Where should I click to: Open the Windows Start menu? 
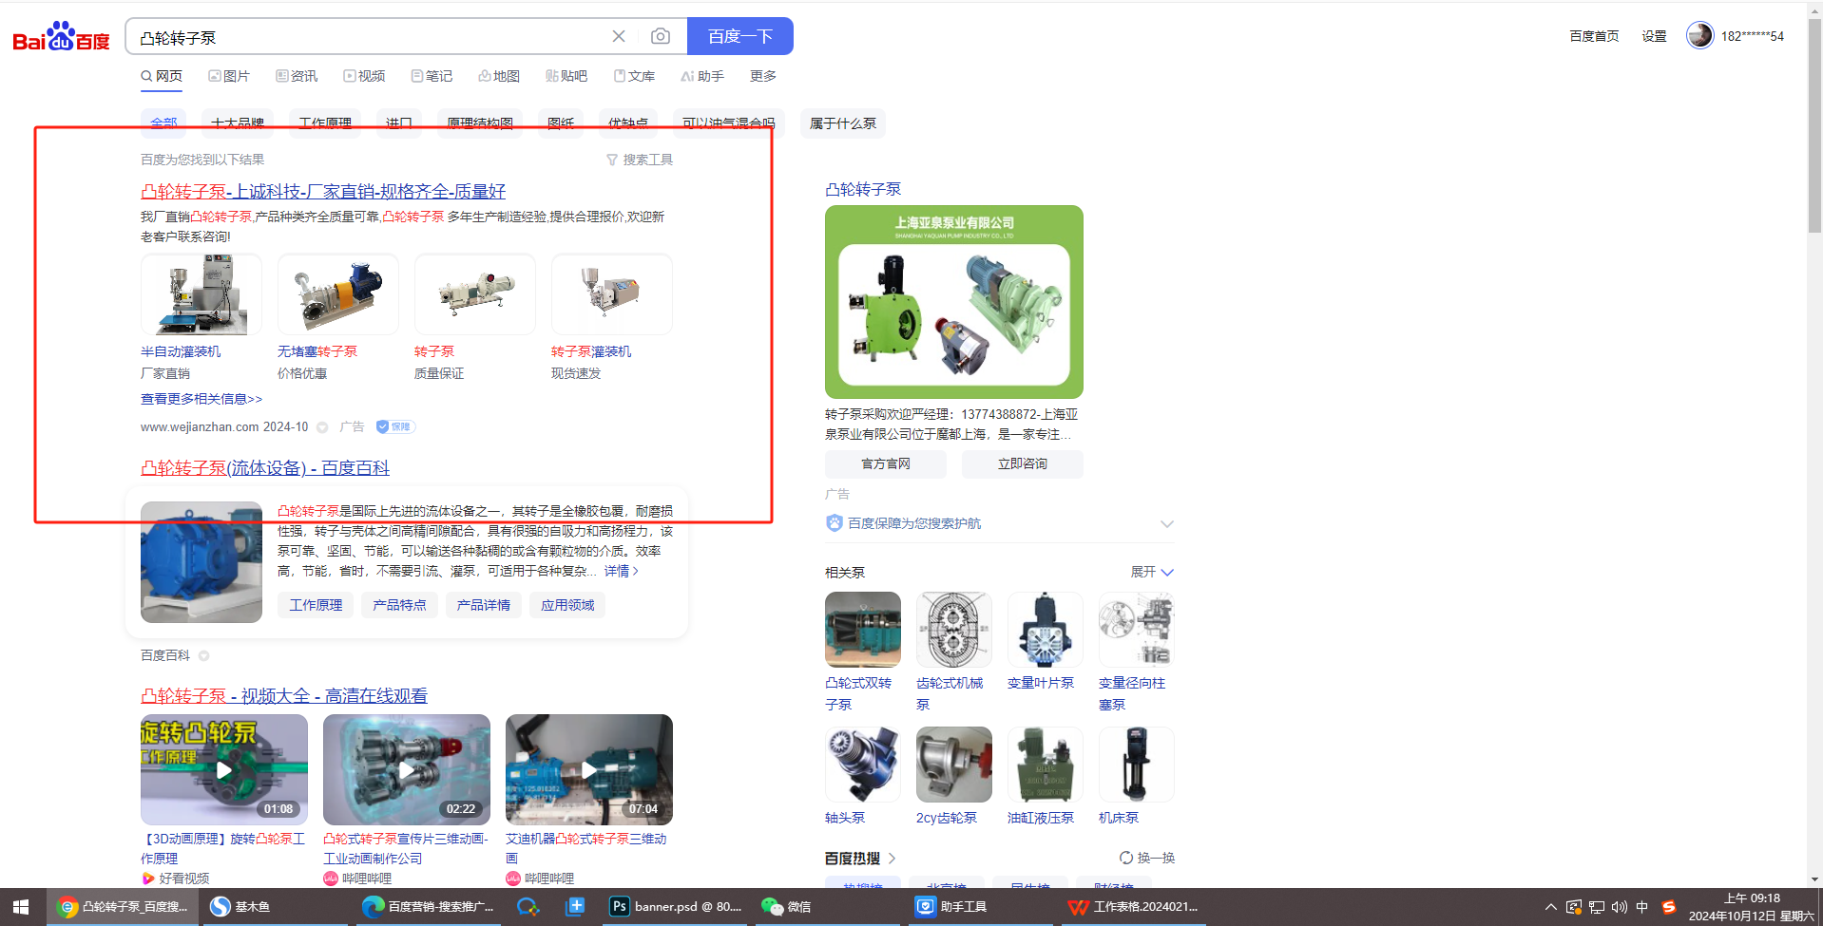click(21, 907)
